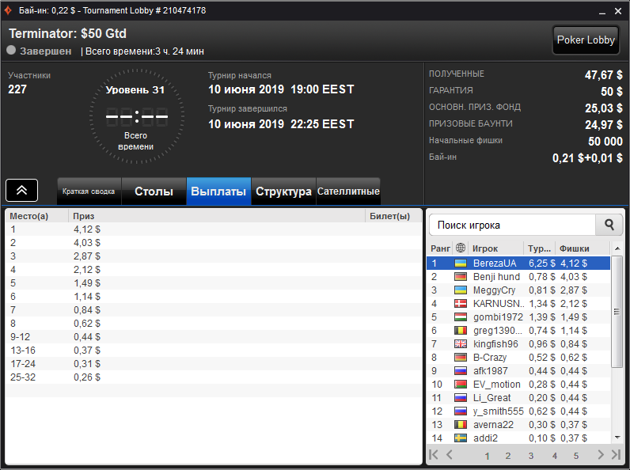Screen dimensions: 630x470
Task: Click Ukrainian flag next to BerezaUA
Action: tap(461, 263)
